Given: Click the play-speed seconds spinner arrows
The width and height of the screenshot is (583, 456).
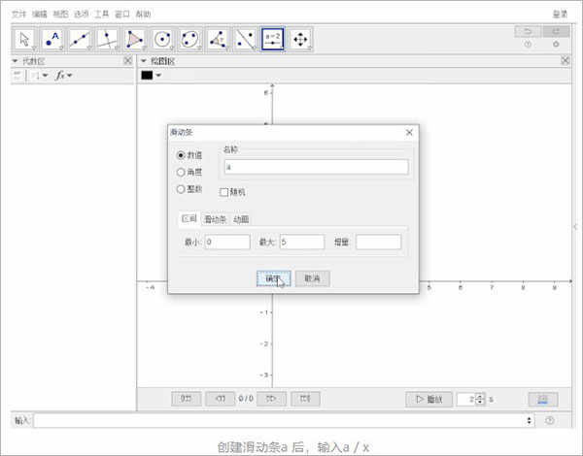Looking at the screenshot, I should [480, 399].
